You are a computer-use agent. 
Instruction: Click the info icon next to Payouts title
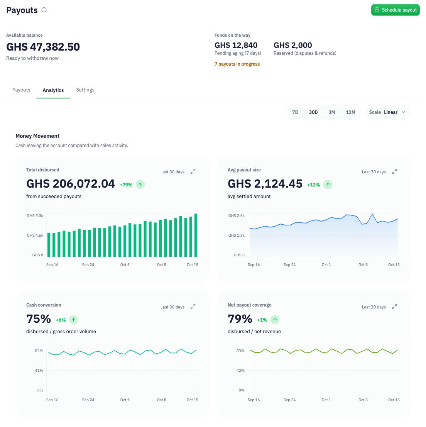click(x=44, y=10)
